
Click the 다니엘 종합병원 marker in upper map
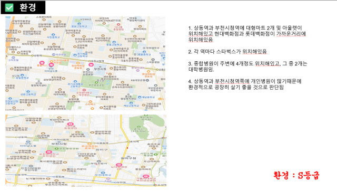click(x=118, y=25)
